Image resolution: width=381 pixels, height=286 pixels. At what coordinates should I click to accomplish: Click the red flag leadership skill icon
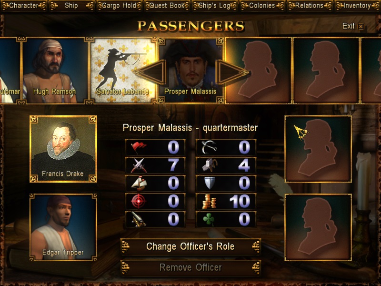pos(139,147)
